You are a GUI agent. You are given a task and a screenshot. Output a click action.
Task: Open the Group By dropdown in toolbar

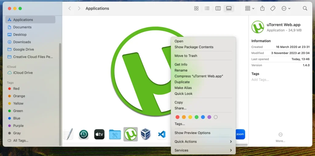(x=250, y=8)
